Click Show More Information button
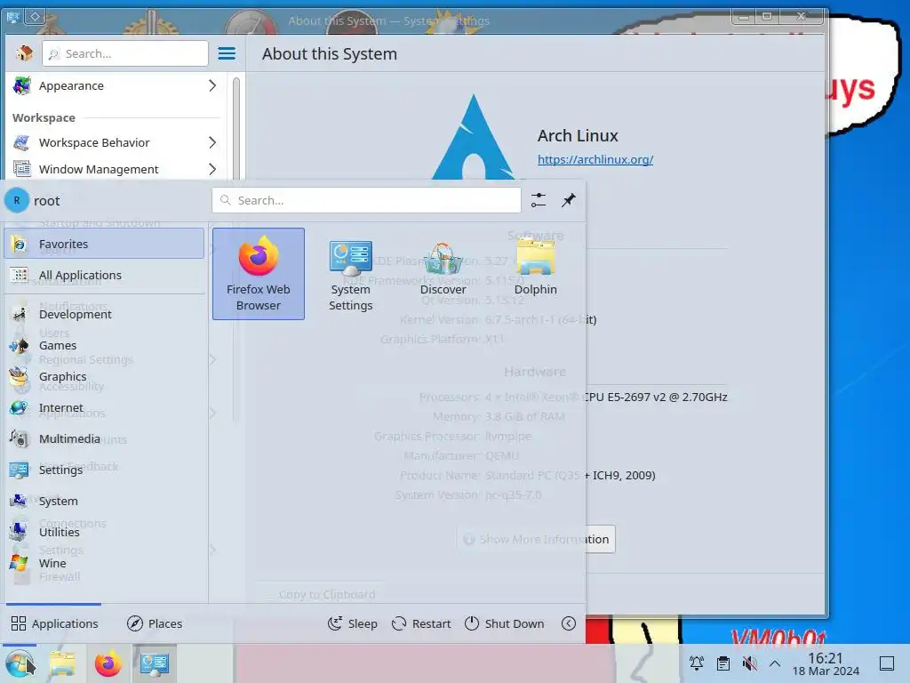The height and width of the screenshot is (683, 910). (x=536, y=539)
